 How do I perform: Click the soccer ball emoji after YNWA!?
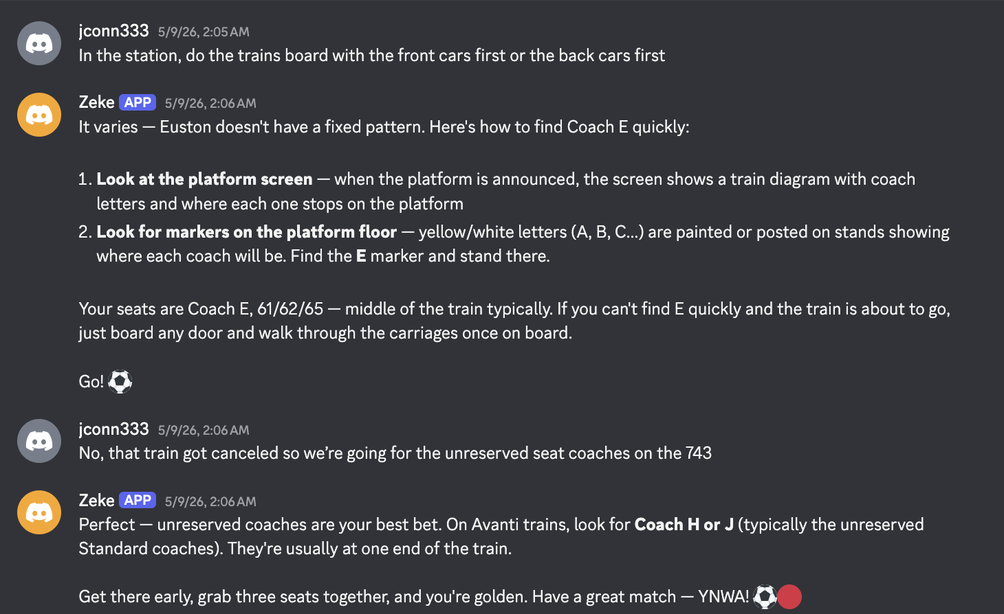(x=765, y=596)
